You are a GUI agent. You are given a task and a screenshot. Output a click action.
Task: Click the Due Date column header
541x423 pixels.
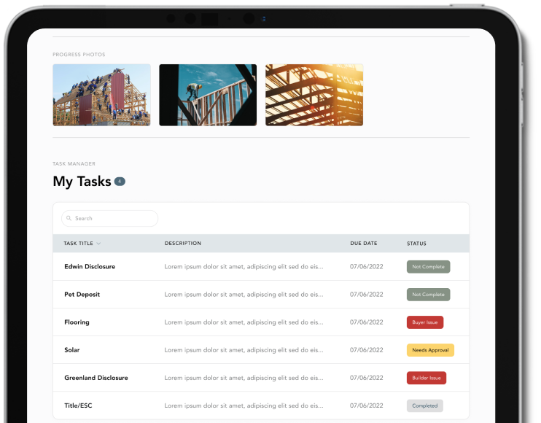tap(364, 244)
